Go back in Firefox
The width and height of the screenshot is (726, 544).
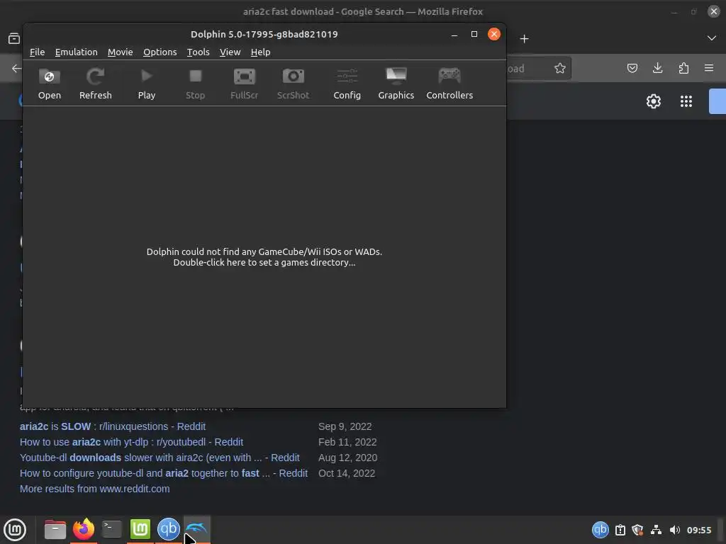pos(16,69)
